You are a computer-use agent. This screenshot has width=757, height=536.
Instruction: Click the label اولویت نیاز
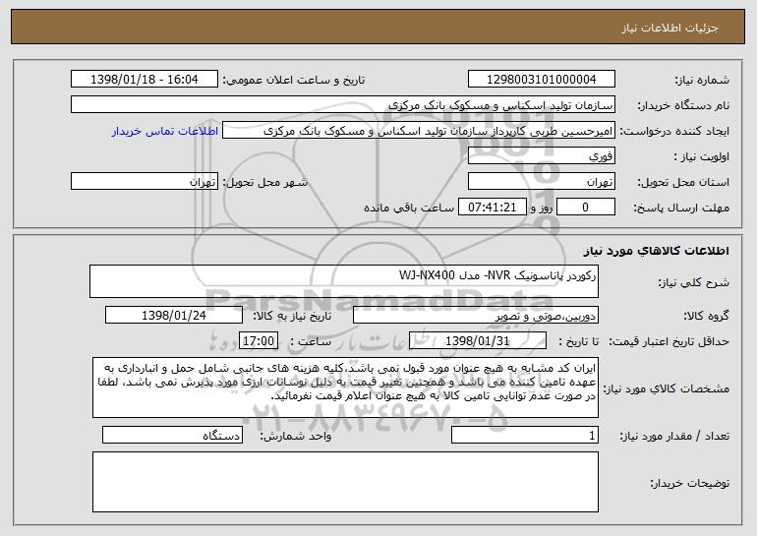pyautogui.click(x=702, y=157)
